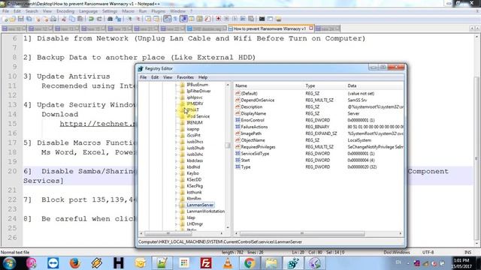Click the Open file toolbar icon
The image size is (481, 270).
13,19
